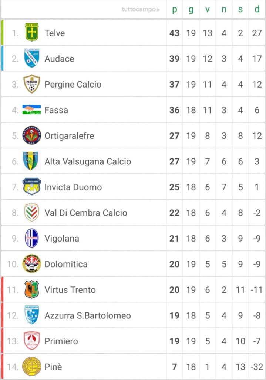266x380 pixels.
Task: Click the Telve team crest icon
Action: 32,33
